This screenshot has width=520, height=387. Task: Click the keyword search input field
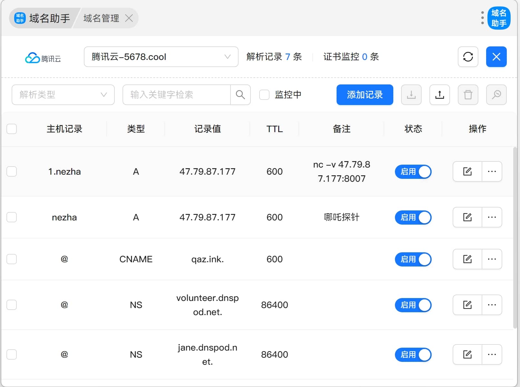click(x=177, y=95)
